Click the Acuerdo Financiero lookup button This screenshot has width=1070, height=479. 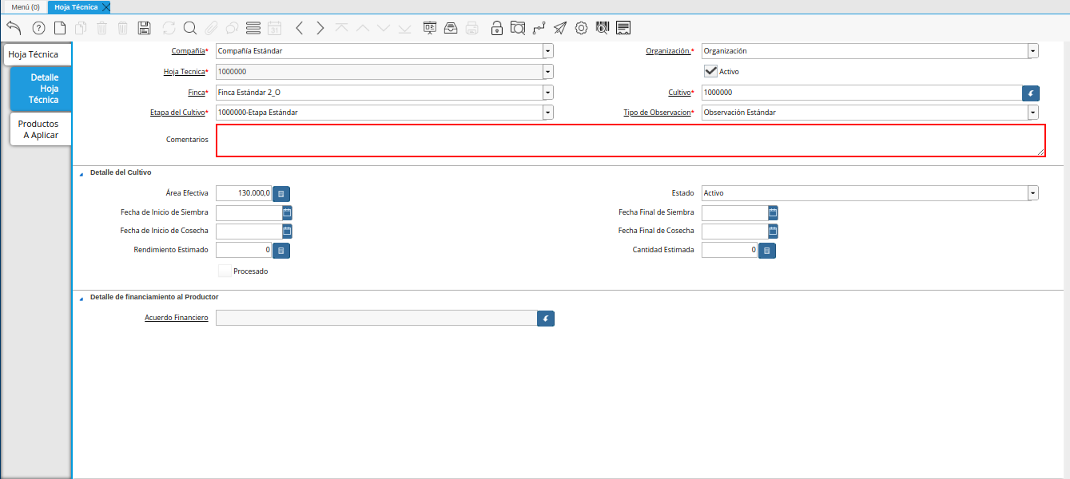pos(546,319)
